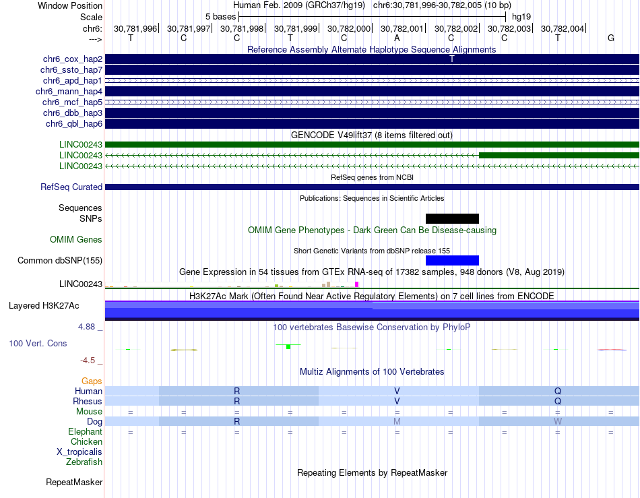Click the PhyloP -4.5 lower value

(x=88, y=361)
